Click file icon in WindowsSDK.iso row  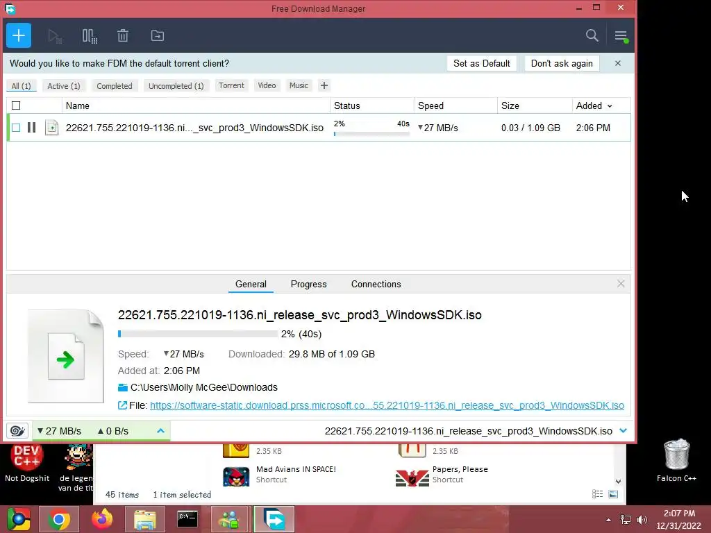51,128
